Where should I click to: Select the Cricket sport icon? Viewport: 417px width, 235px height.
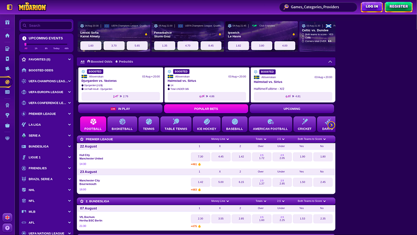(305, 124)
